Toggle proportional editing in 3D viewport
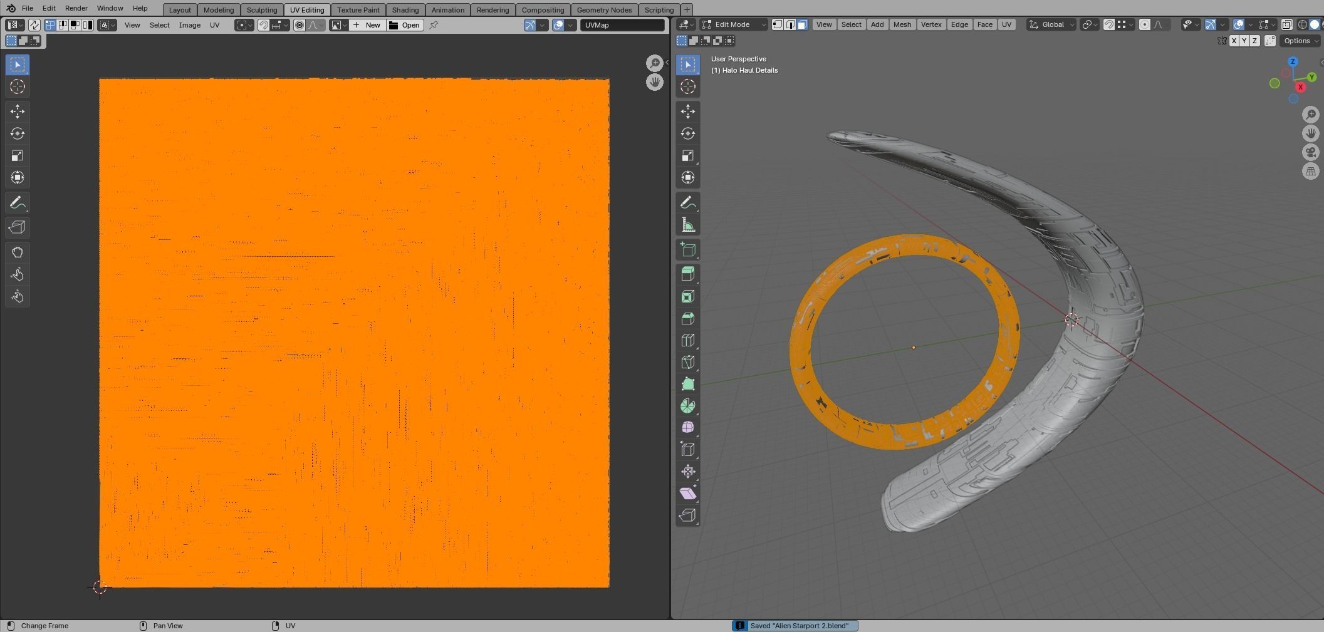1324x632 pixels. click(1145, 24)
